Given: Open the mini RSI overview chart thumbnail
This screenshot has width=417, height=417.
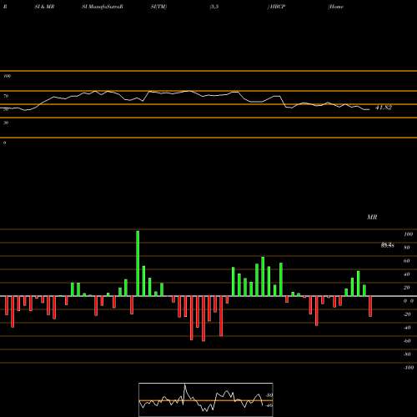Looking at the screenshot, I should tap(206, 399).
